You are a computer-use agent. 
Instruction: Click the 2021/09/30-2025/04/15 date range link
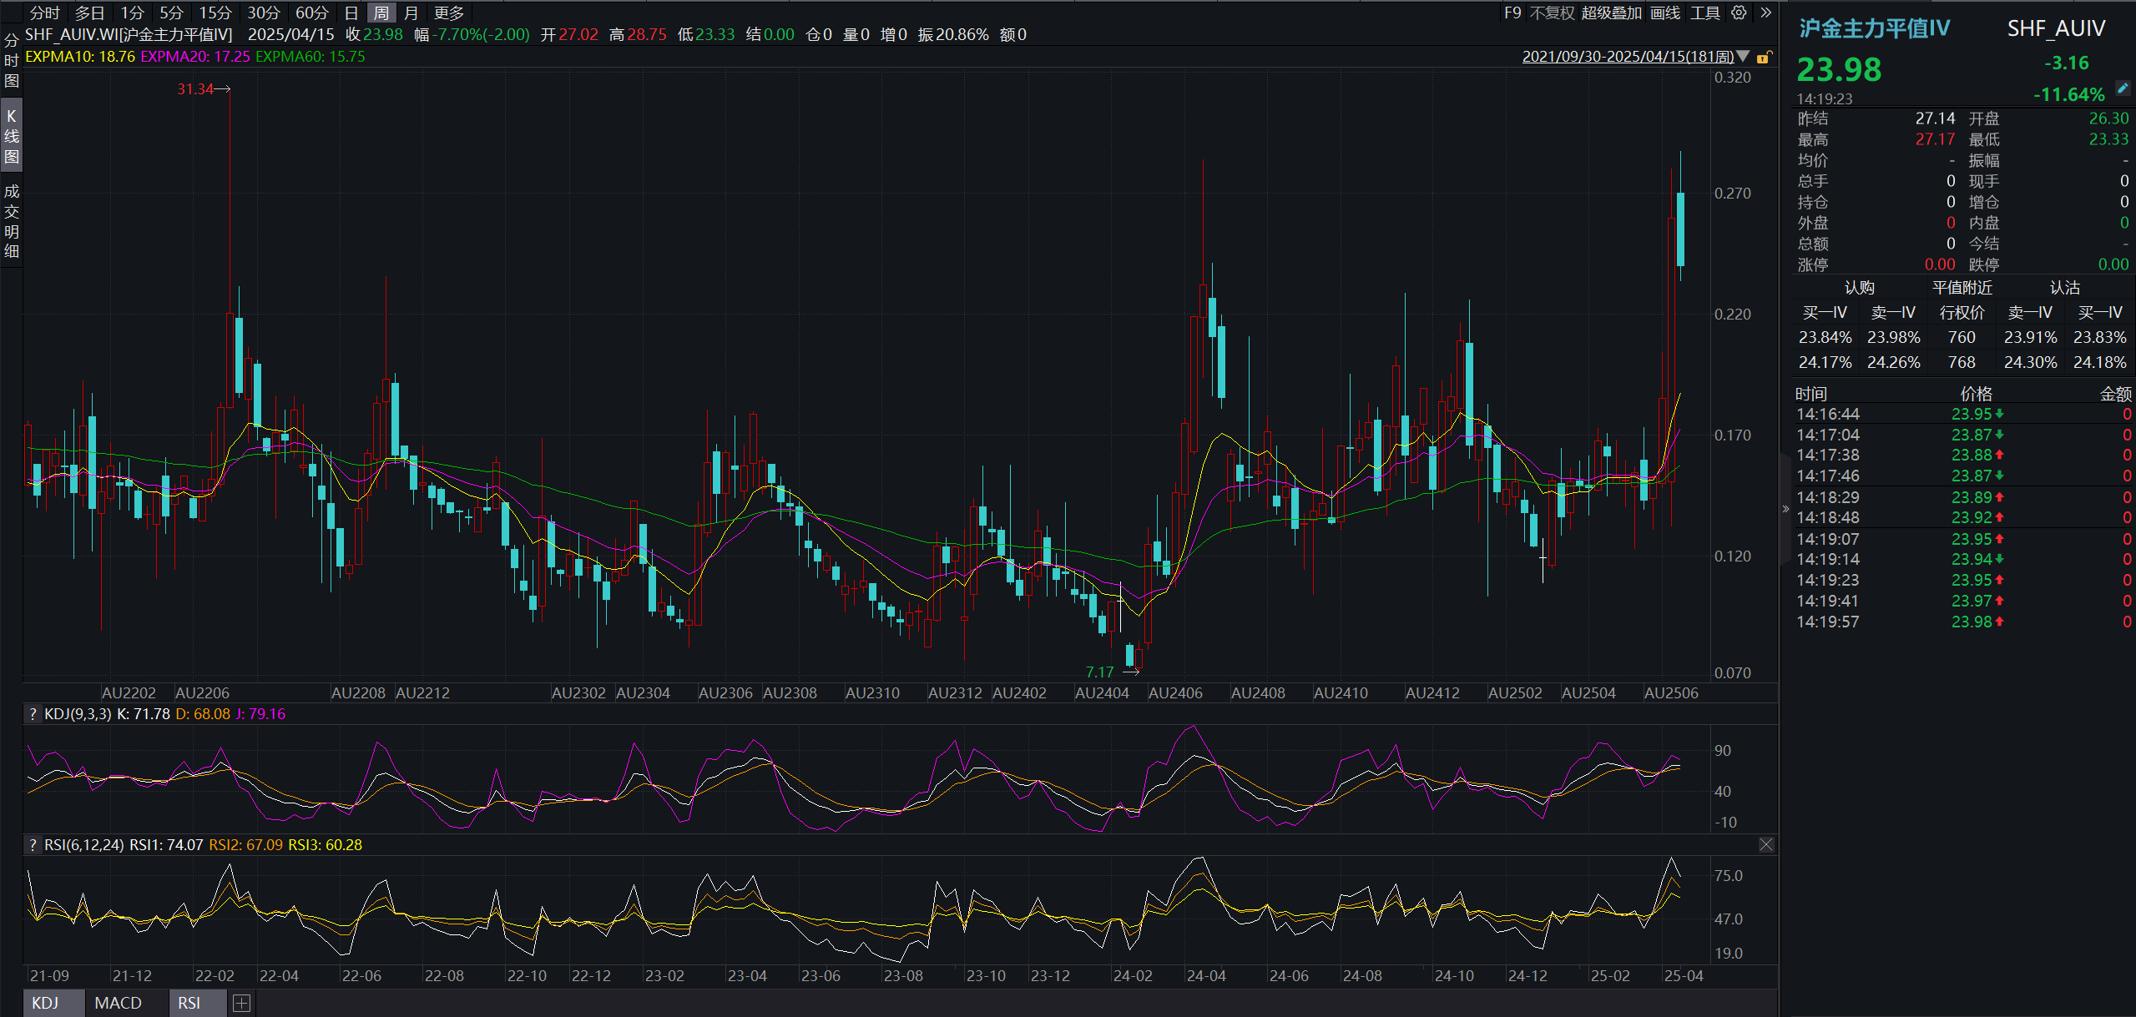[1627, 57]
